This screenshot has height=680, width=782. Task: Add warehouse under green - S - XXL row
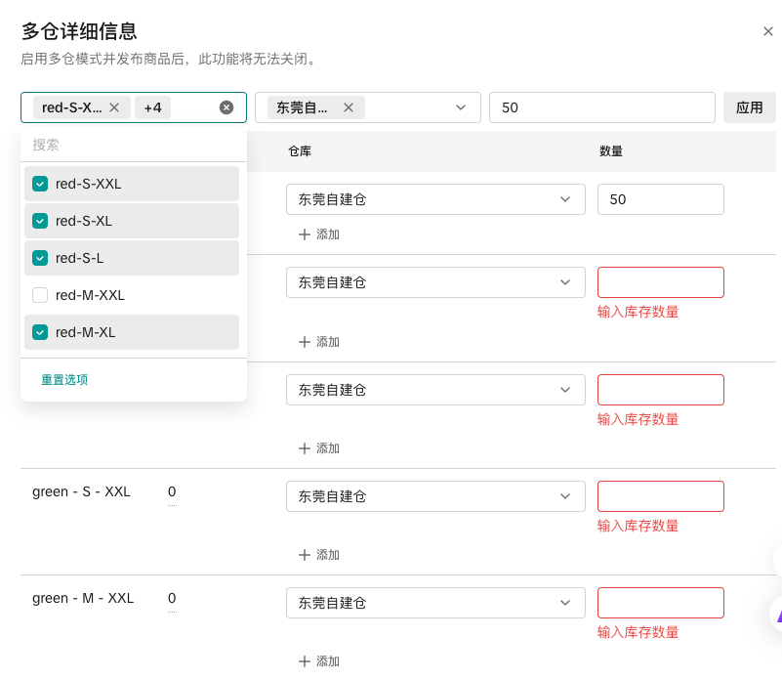[319, 555]
